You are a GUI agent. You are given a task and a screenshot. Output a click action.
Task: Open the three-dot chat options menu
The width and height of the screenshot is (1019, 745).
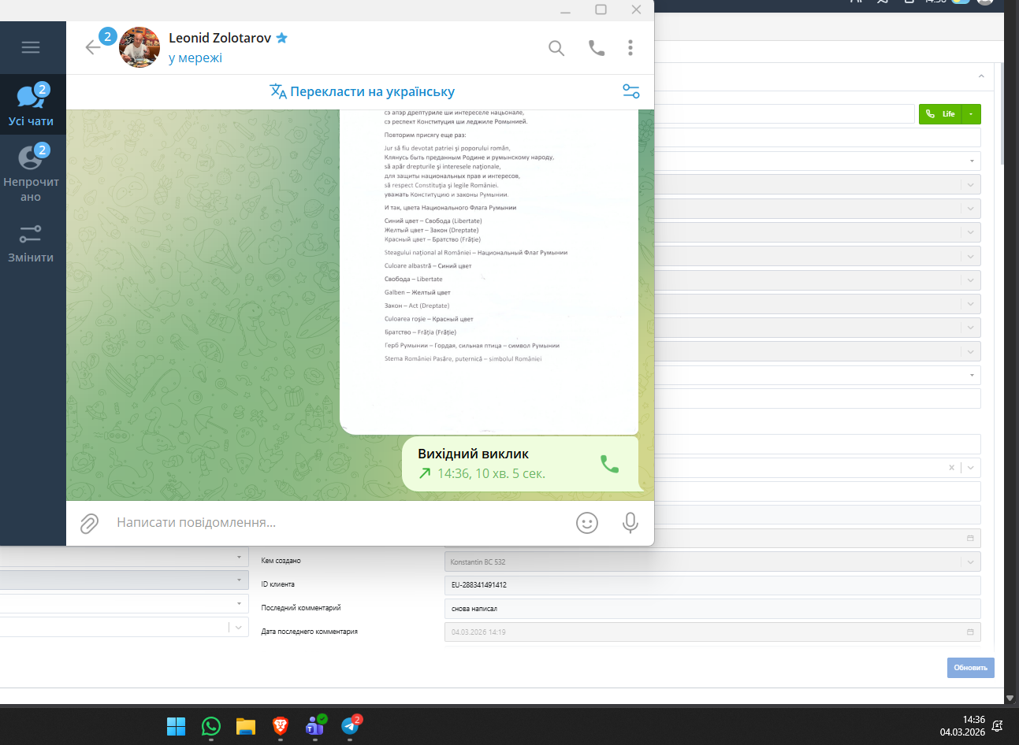coord(630,48)
